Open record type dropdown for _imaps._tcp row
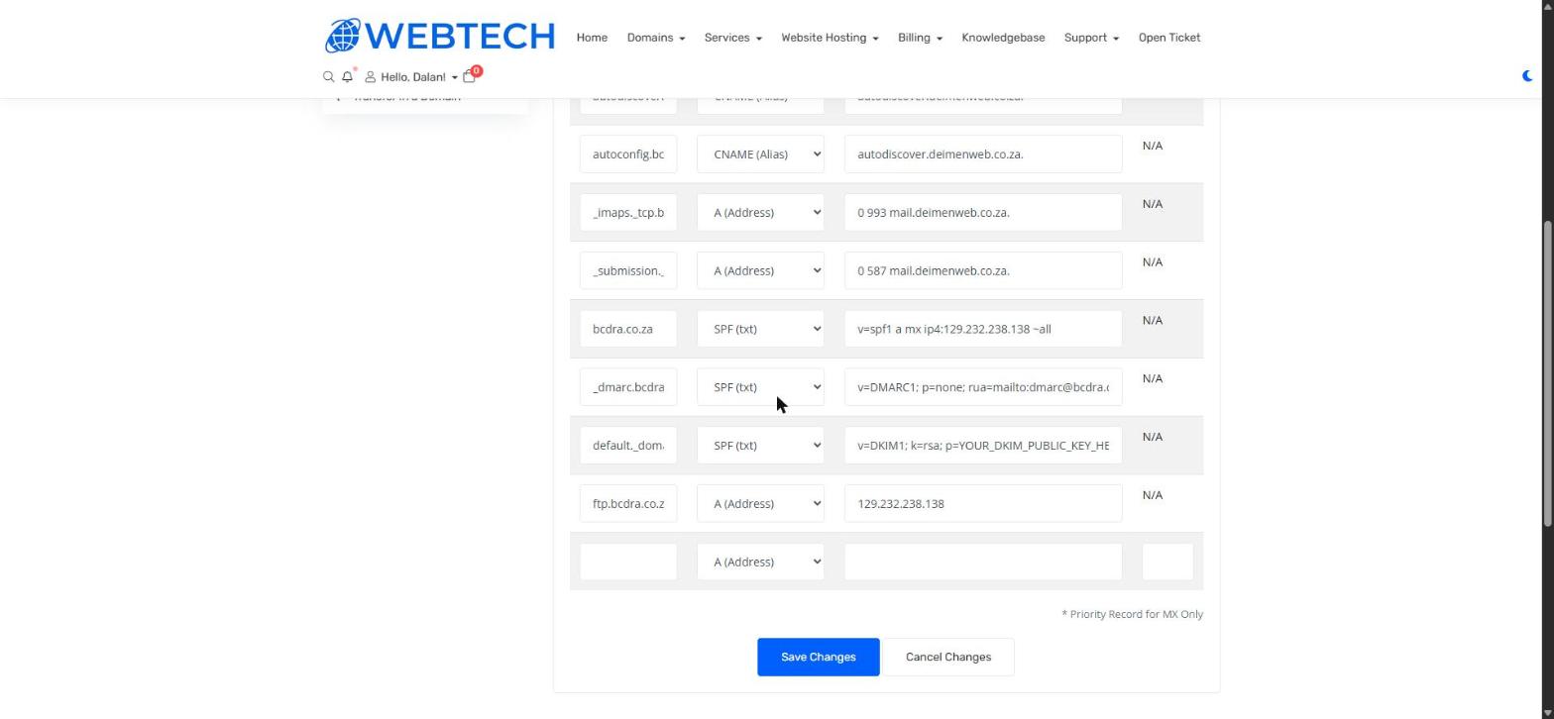Screen dimensions: 1554x719 point(760,213)
